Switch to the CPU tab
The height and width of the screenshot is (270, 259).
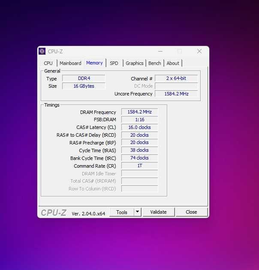point(48,63)
